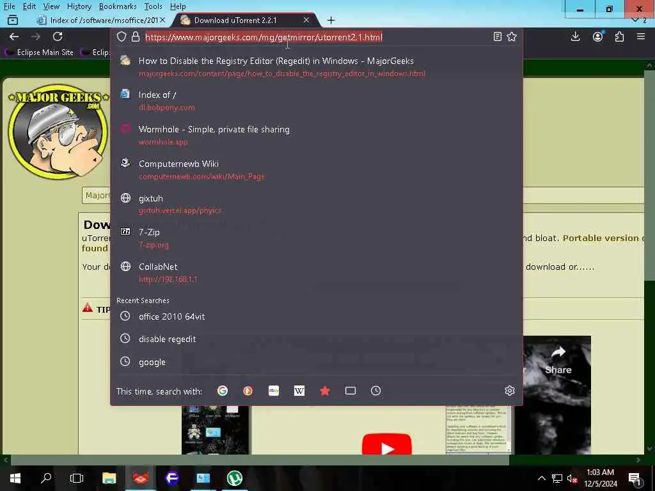Search History with the clock icon
Image resolution: width=655 pixels, height=491 pixels.
376,391
